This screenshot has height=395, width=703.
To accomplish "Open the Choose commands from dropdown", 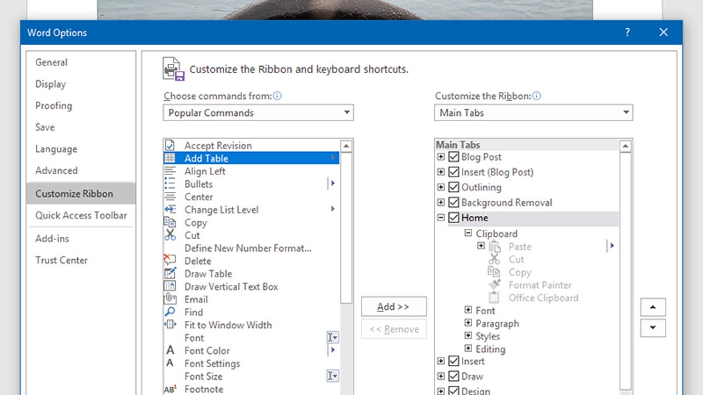I will (x=258, y=112).
